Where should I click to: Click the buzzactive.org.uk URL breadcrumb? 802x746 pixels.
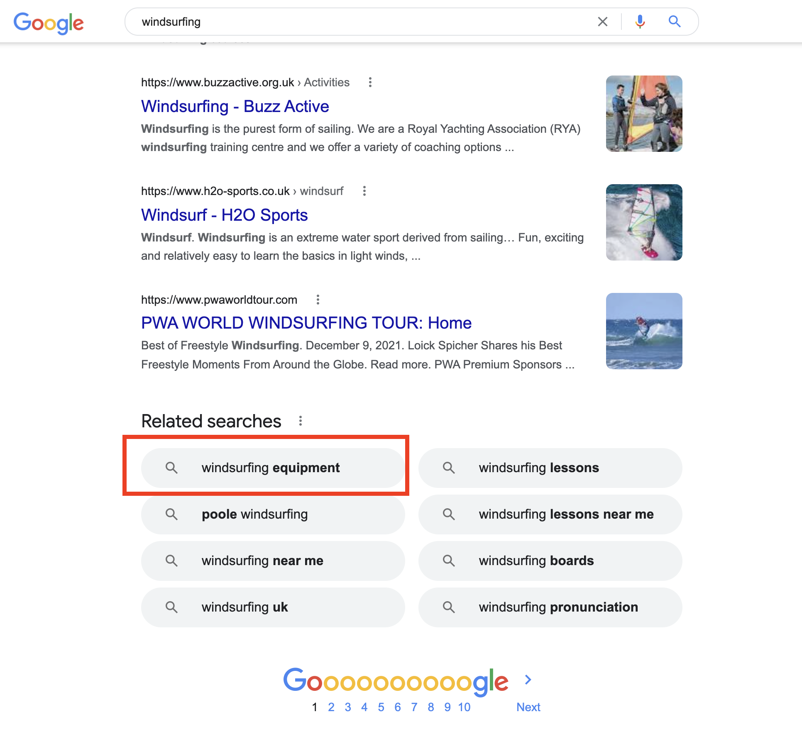pos(245,82)
